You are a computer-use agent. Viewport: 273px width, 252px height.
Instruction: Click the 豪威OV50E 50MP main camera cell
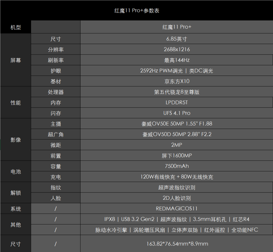click(177, 124)
